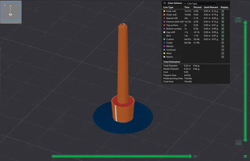Click the Brim dark blue color swatch
Viewport: 250px width, 161px height.
164,36
